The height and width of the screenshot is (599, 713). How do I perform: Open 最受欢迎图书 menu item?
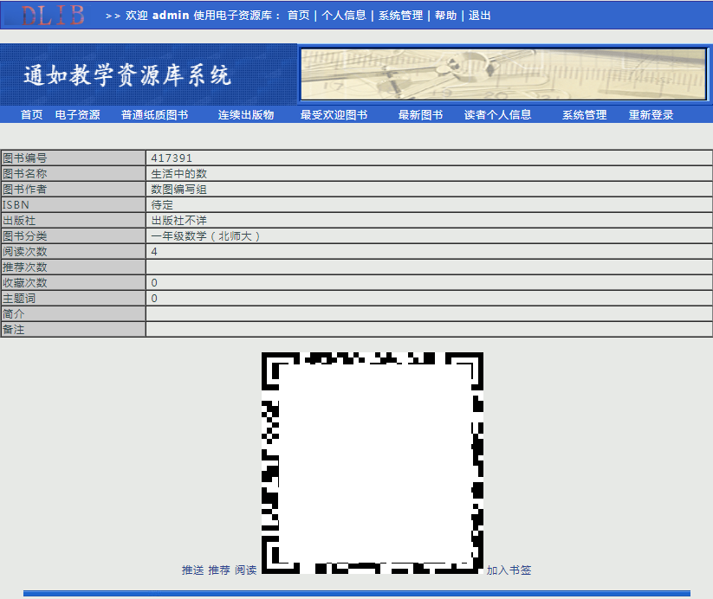point(334,115)
